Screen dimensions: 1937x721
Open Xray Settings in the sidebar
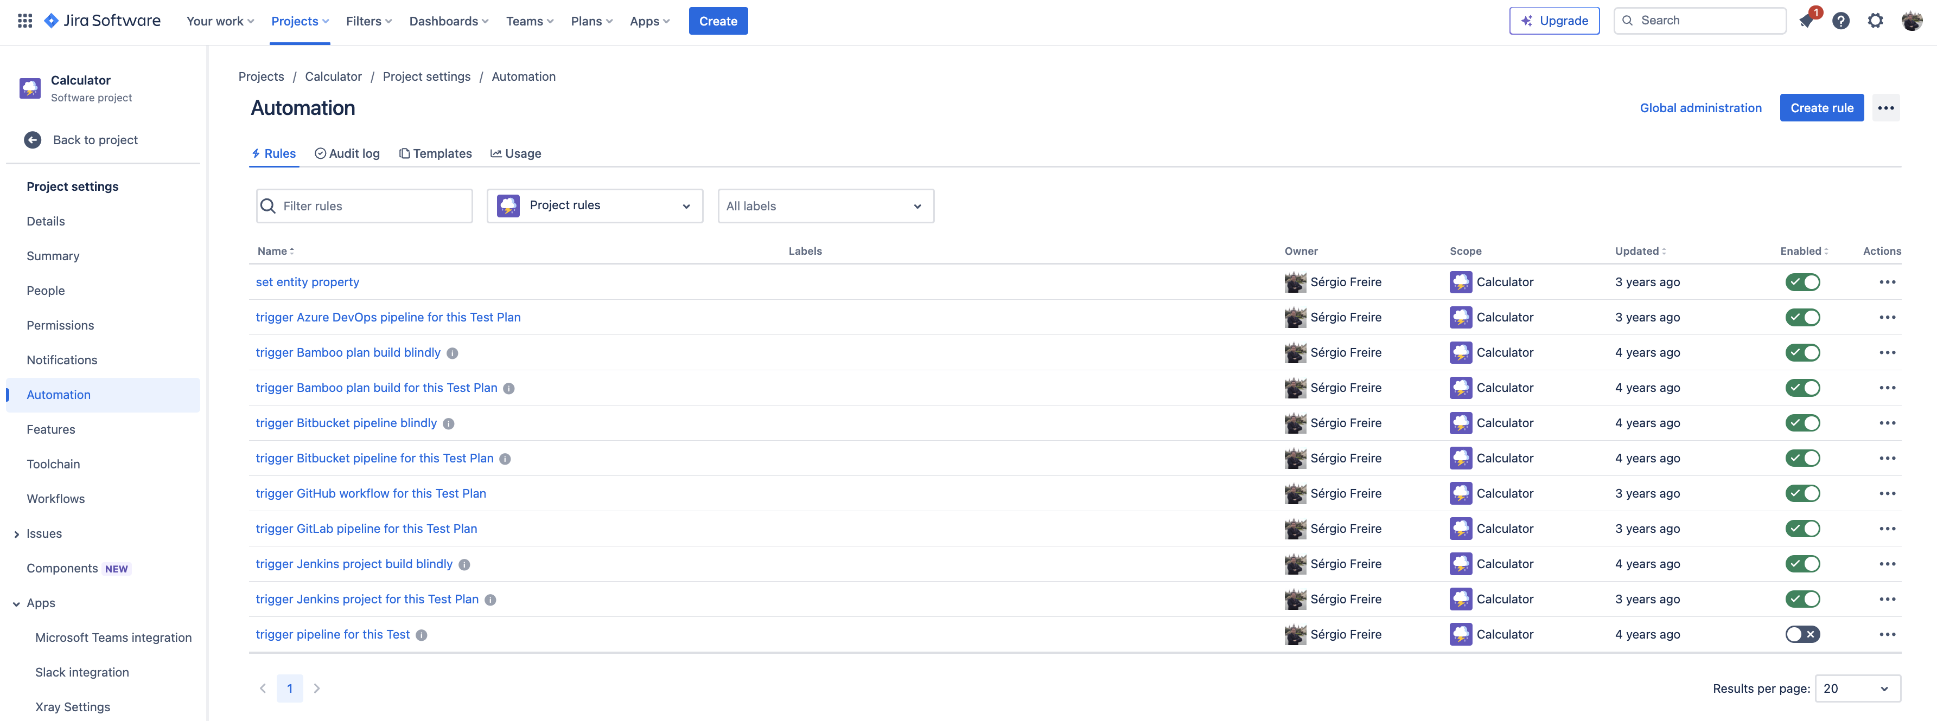[73, 707]
